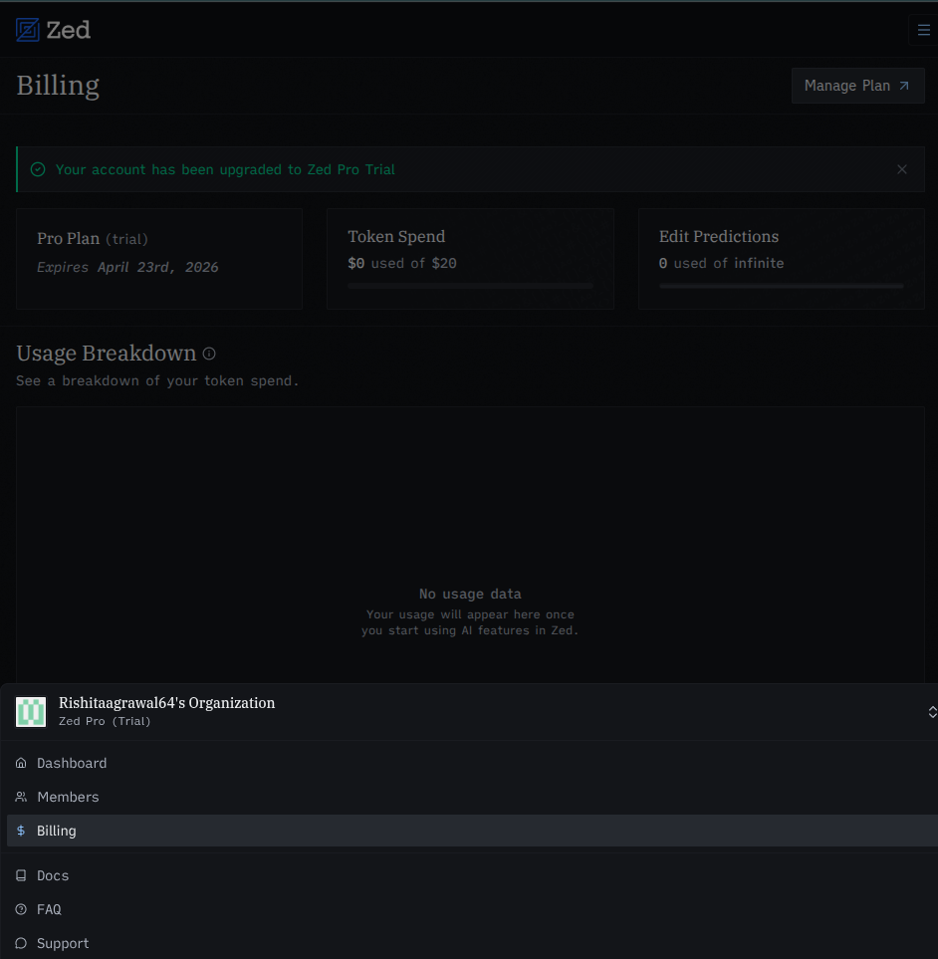Click the Token Spend progress bar
The width and height of the screenshot is (938, 959).
(x=470, y=286)
